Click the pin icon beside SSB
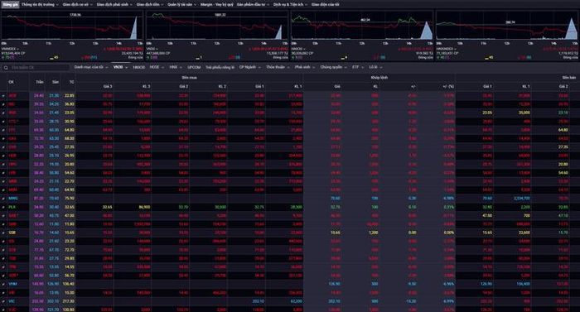This screenshot has width=580, height=312. point(3,233)
